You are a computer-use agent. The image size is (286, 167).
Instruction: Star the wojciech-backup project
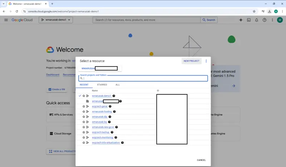click(x=84, y=132)
